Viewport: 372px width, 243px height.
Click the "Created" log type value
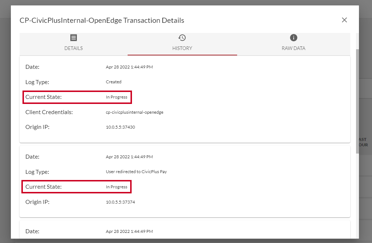113,82
